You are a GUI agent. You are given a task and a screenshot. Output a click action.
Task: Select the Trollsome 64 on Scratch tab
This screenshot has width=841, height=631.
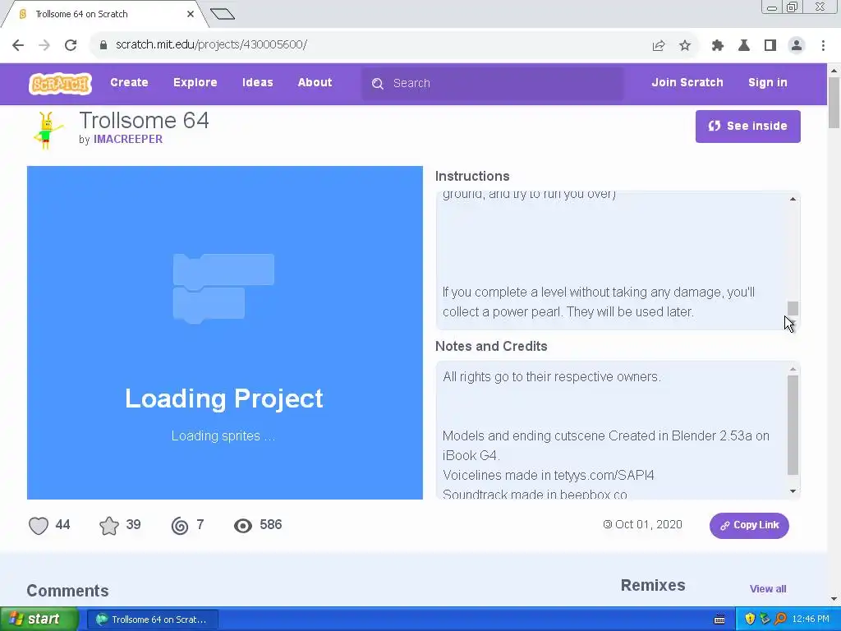104,14
